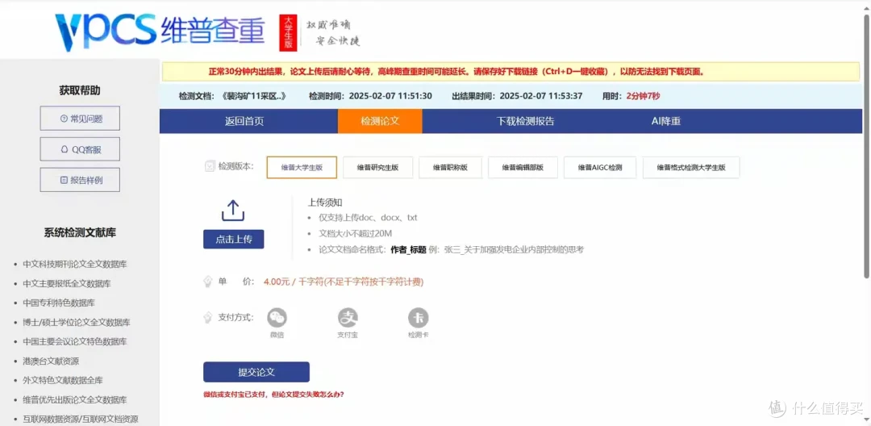Contact QQ客服 support
871x426 pixels.
80,149
